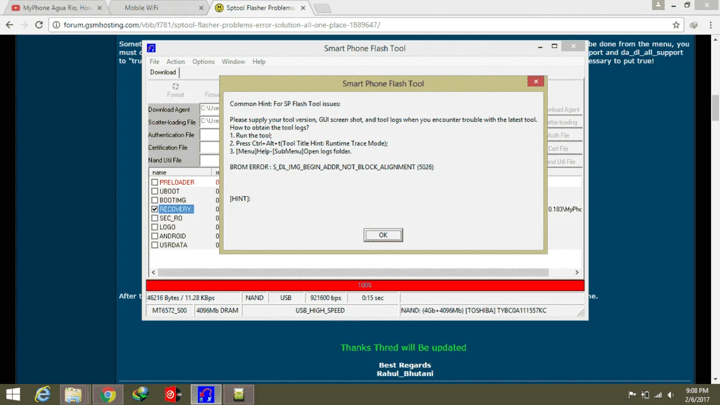
Task: Close the error dialog with the red X
Action: click(535, 82)
